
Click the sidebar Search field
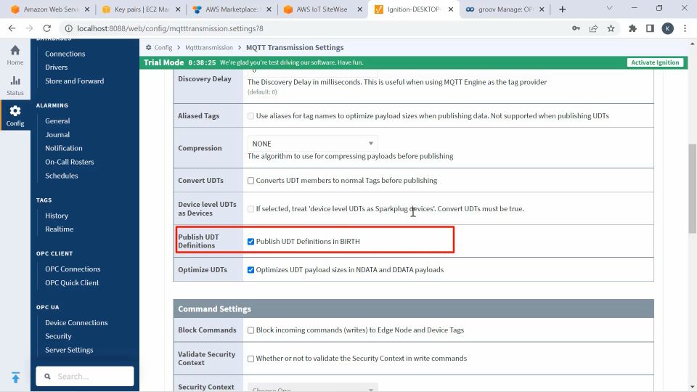(85, 377)
